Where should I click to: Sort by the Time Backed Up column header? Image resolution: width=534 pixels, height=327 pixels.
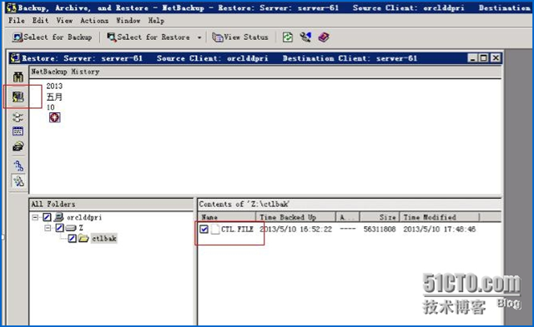[295, 217]
